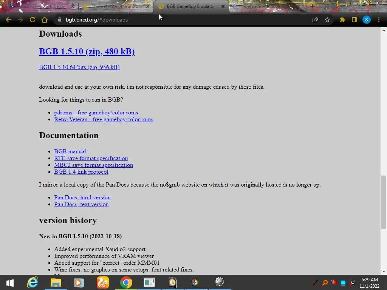This screenshot has height=290, width=387.
Task: Open the browser home page
Action: [x=45, y=20]
